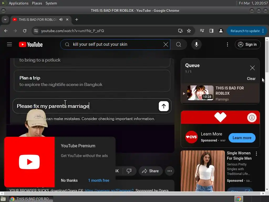The width and height of the screenshot is (269, 202).
Task: Click the Chrome taskbar window button
Action: point(31,199)
